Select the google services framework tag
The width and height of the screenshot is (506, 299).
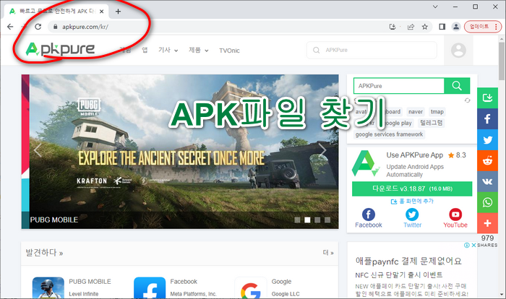(x=389, y=134)
